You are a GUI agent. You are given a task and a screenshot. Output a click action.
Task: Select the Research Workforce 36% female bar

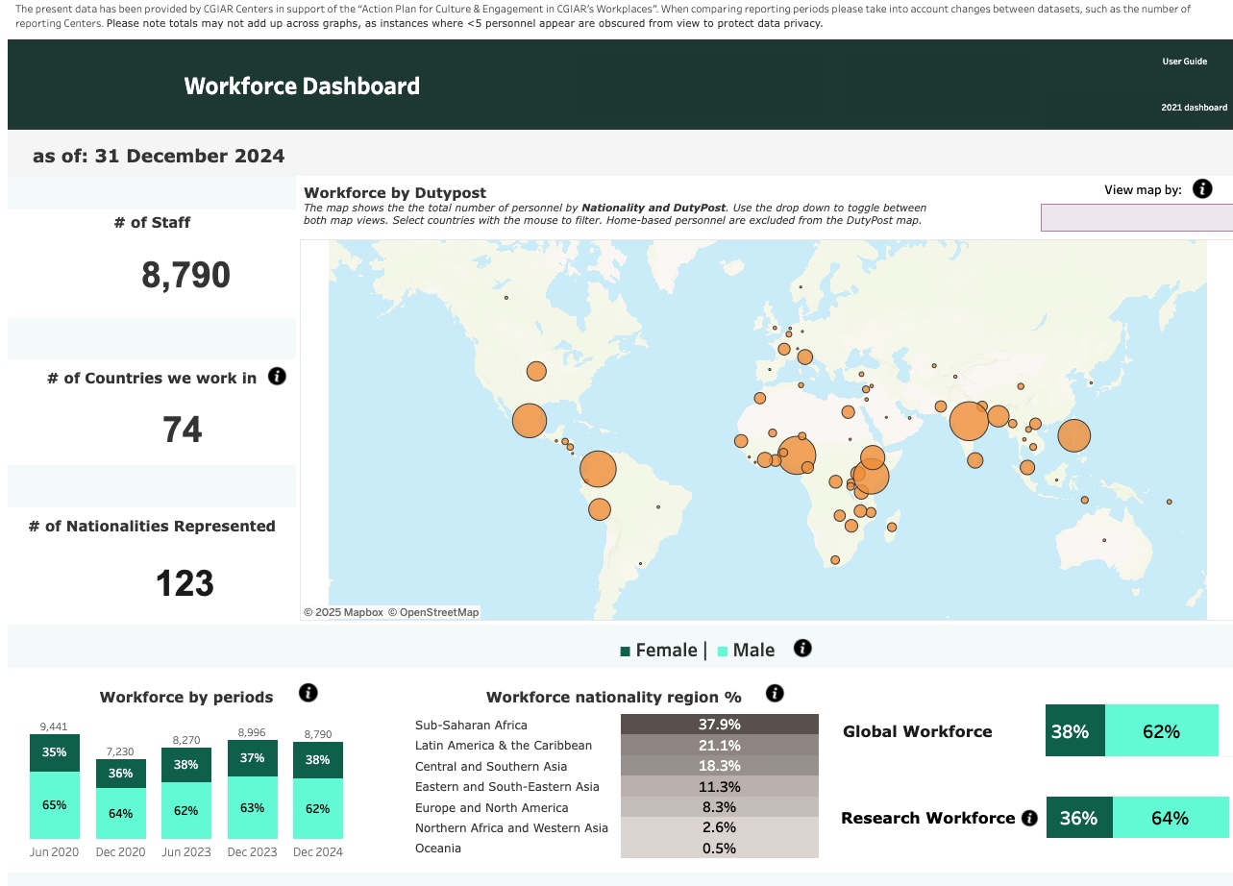[1078, 818]
